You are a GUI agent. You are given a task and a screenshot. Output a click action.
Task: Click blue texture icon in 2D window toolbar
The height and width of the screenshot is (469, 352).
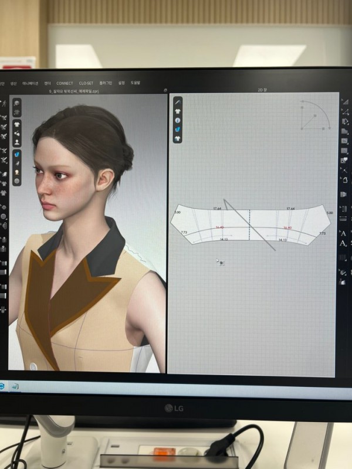[178, 129]
